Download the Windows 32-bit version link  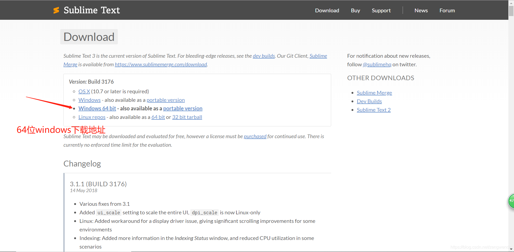(x=89, y=100)
